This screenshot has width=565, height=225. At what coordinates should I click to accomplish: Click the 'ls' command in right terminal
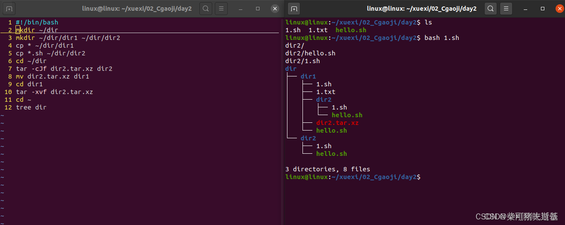click(x=428, y=22)
